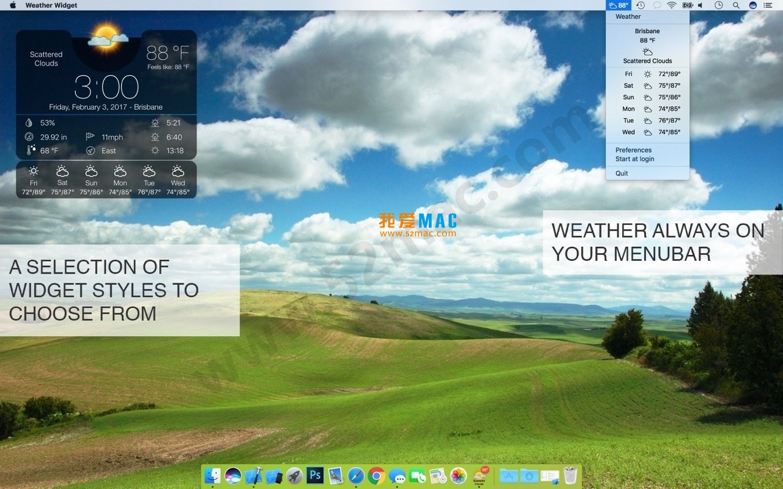This screenshot has width=783, height=489.
Task: Open Launchpad rocket icon from the Dock
Action: click(x=294, y=476)
